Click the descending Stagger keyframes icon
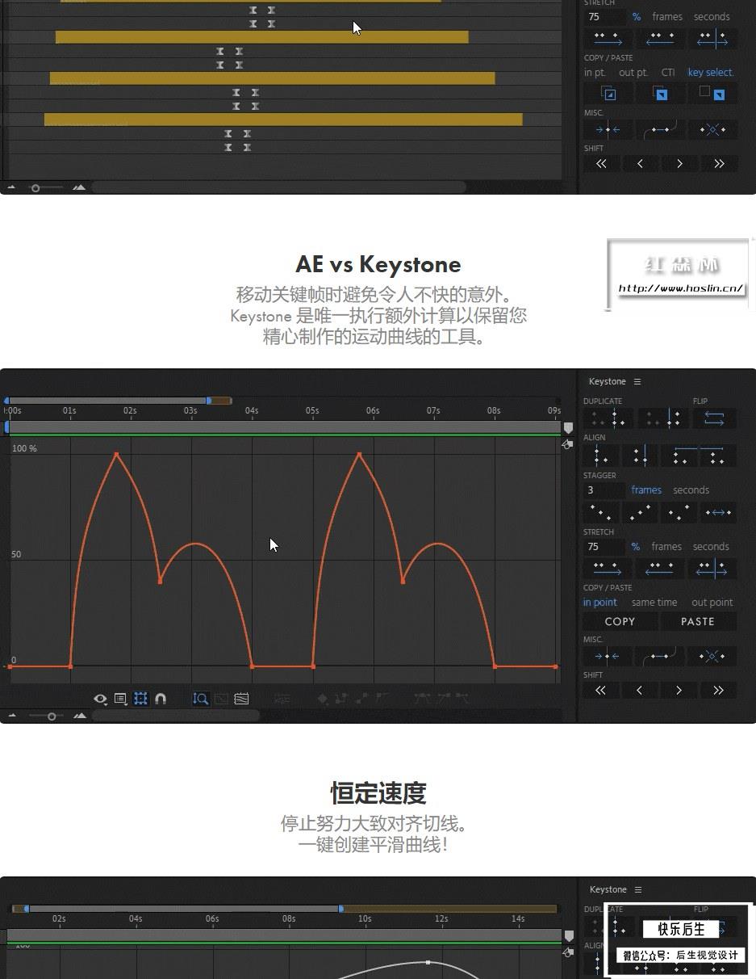756x979 pixels. [x=599, y=512]
